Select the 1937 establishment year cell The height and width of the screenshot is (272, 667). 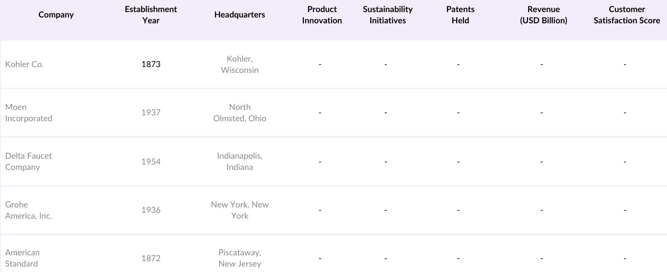[x=150, y=112]
